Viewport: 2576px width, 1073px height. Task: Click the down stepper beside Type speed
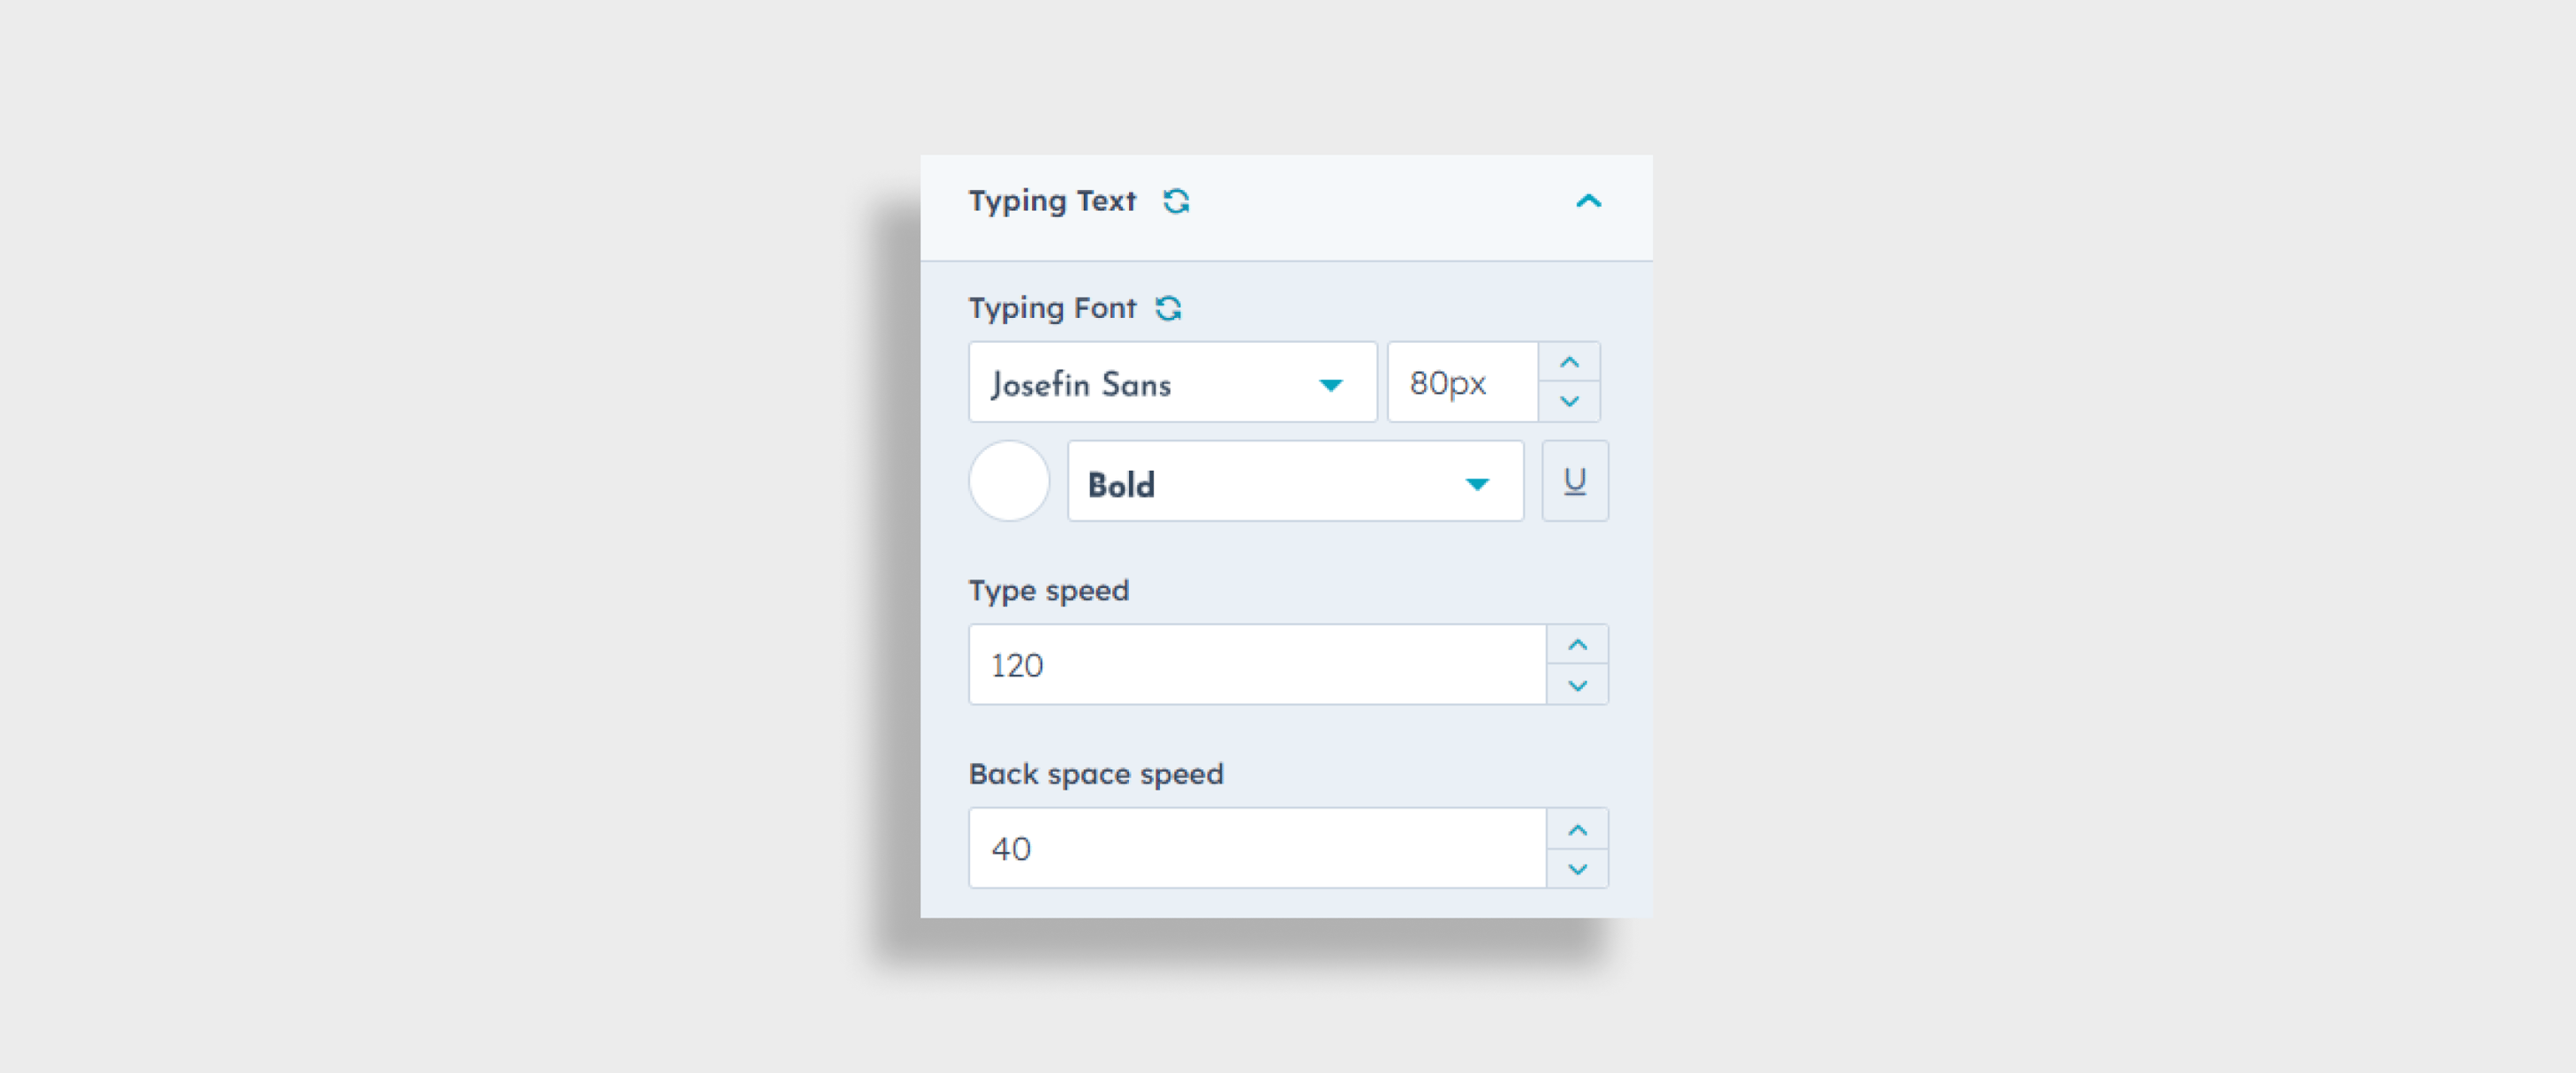pos(1578,685)
